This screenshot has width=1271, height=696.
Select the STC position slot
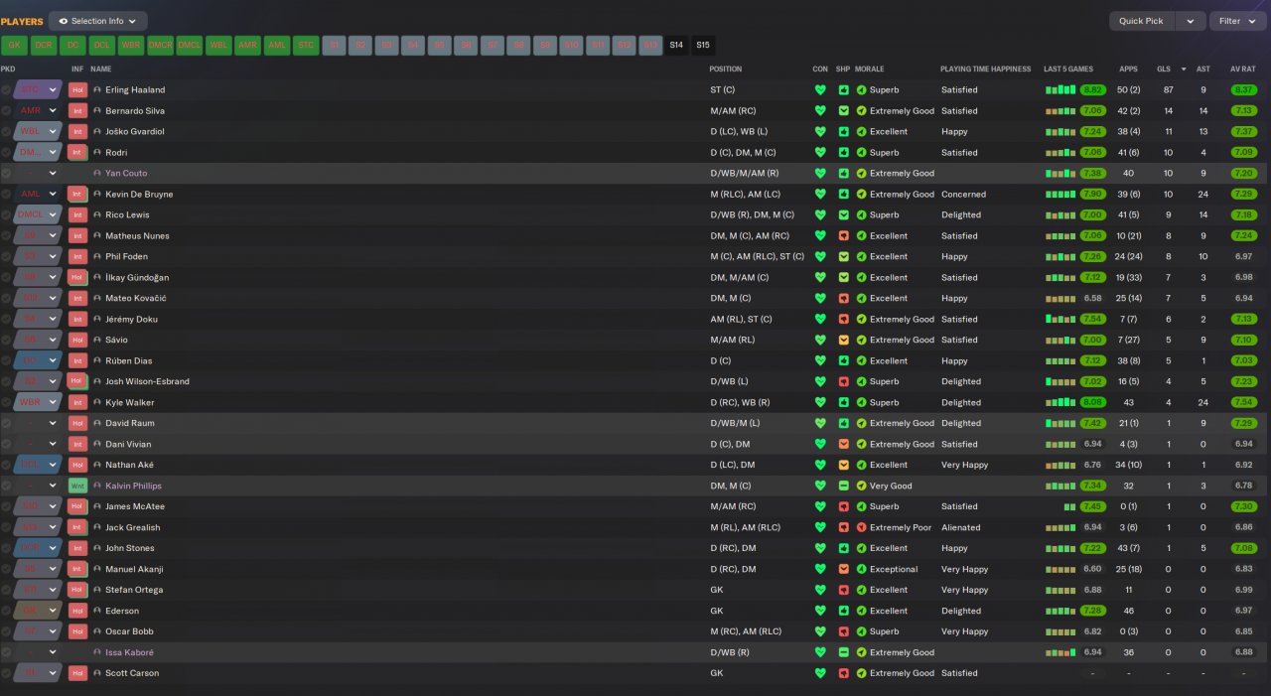click(306, 46)
